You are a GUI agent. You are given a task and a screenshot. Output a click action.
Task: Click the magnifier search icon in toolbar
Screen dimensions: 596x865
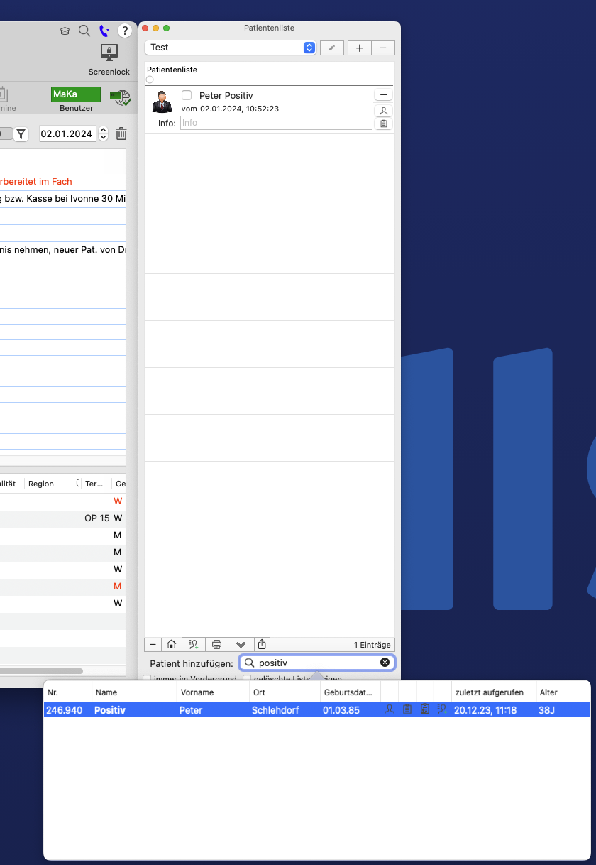(x=84, y=31)
